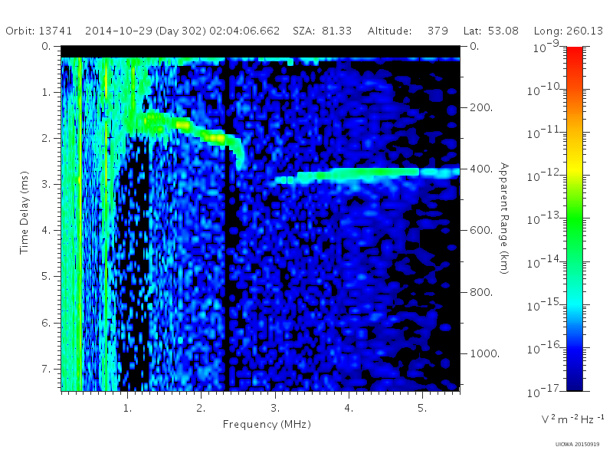Click the '10^-15' color scale label
The height and width of the screenshot is (460, 613).
pos(545,304)
